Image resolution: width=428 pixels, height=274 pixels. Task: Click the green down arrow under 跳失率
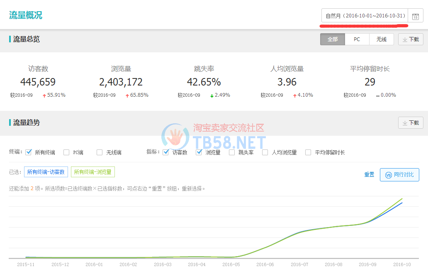coord(212,95)
